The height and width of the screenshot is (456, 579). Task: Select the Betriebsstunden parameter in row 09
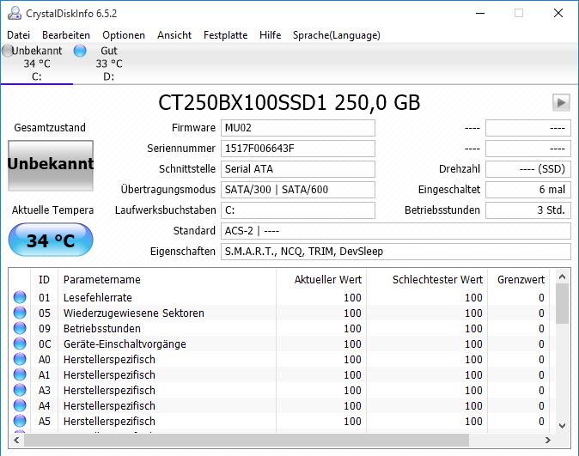coord(102,329)
